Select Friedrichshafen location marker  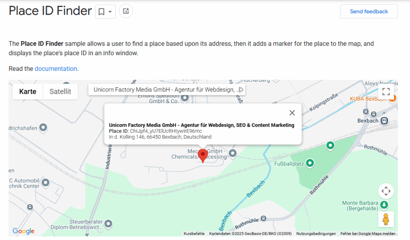tap(43, 128)
